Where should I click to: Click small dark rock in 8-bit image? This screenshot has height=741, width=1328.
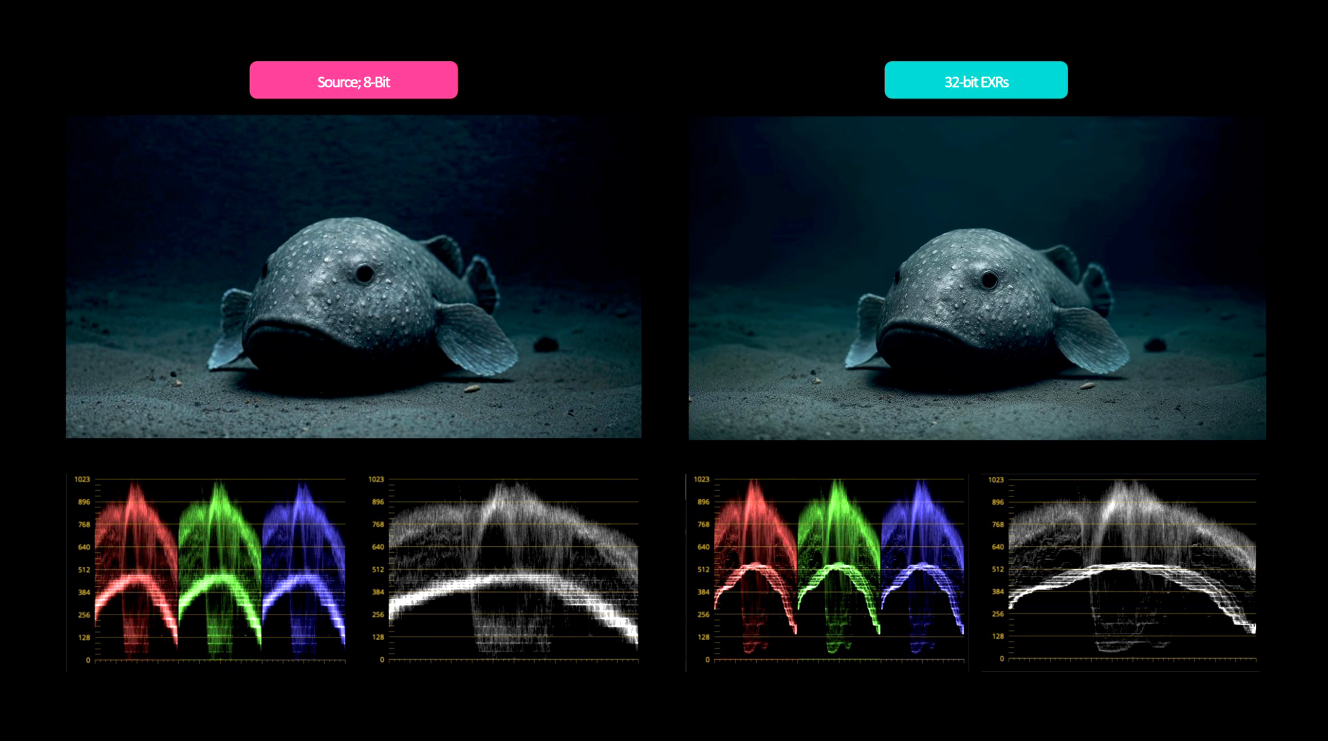(546, 344)
